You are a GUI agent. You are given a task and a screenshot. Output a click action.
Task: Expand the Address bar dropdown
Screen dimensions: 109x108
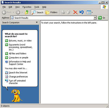95,18
